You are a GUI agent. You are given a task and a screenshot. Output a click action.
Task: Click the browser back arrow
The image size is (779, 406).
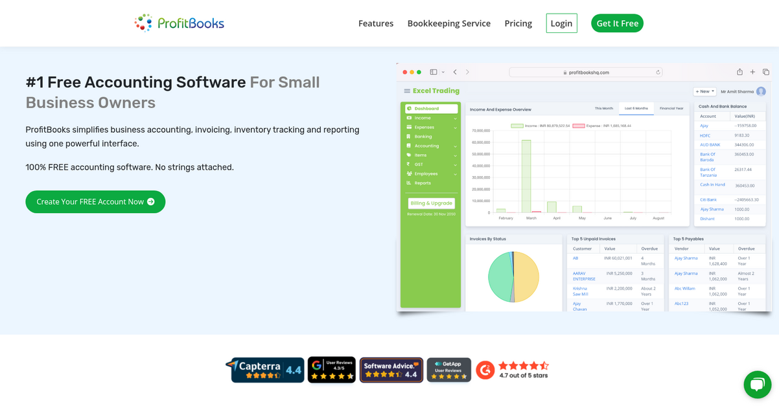point(455,72)
